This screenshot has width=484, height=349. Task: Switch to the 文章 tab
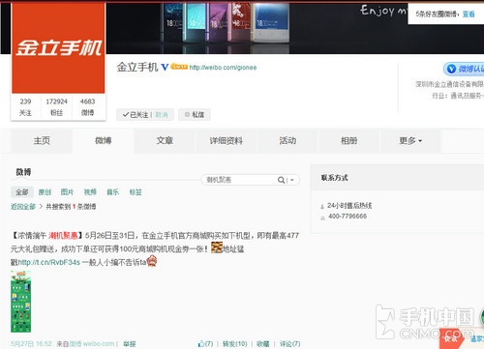[x=165, y=140]
